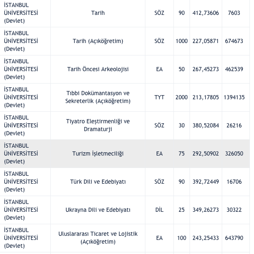Image resolution: width=254 pixels, height=254 pixels.
Task: Click Türk Dili ve Edebiyatı program name
Action: [98, 182]
